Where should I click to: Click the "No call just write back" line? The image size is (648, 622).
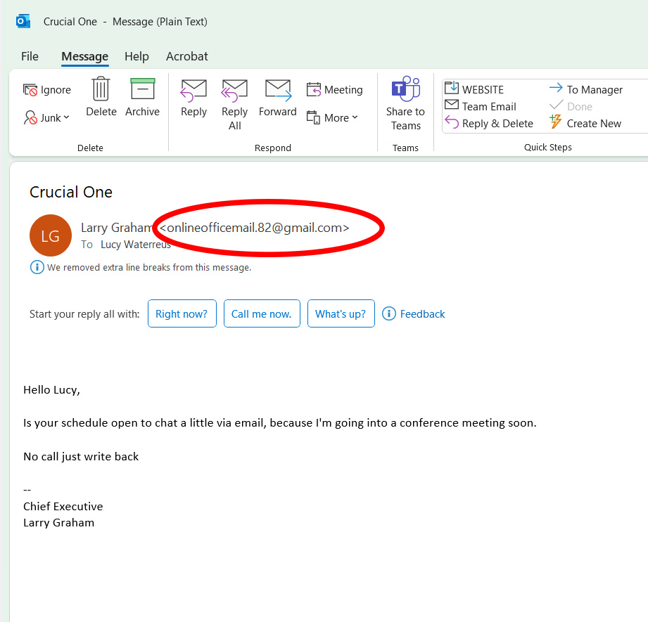[x=81, y=457]
